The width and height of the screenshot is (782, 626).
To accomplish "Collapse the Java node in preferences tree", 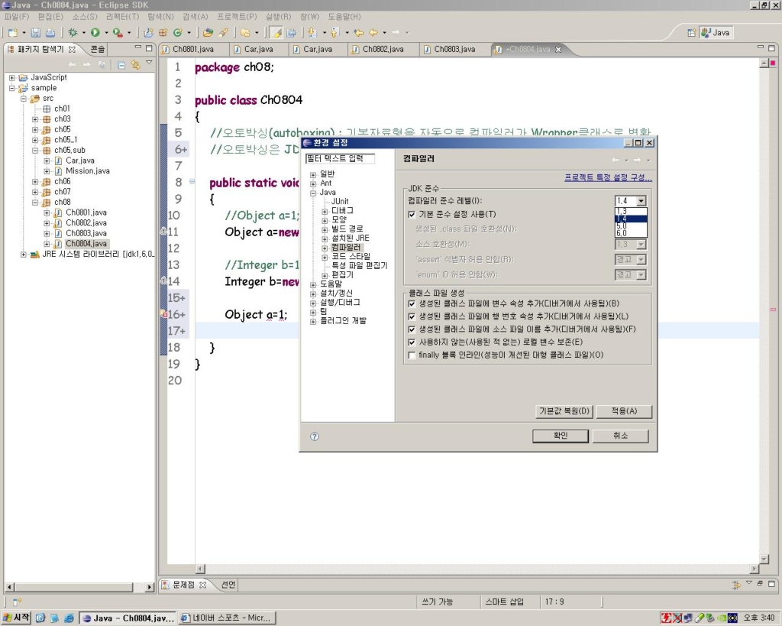I will [313, 193].
